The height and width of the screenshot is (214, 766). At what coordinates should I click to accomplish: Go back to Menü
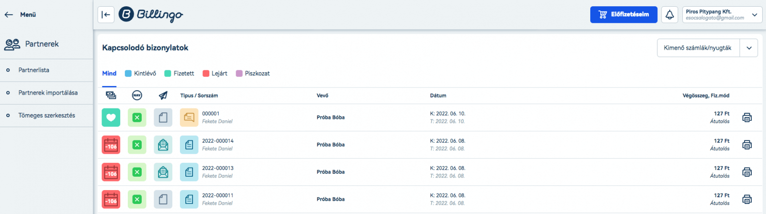[x=20, y=15]
